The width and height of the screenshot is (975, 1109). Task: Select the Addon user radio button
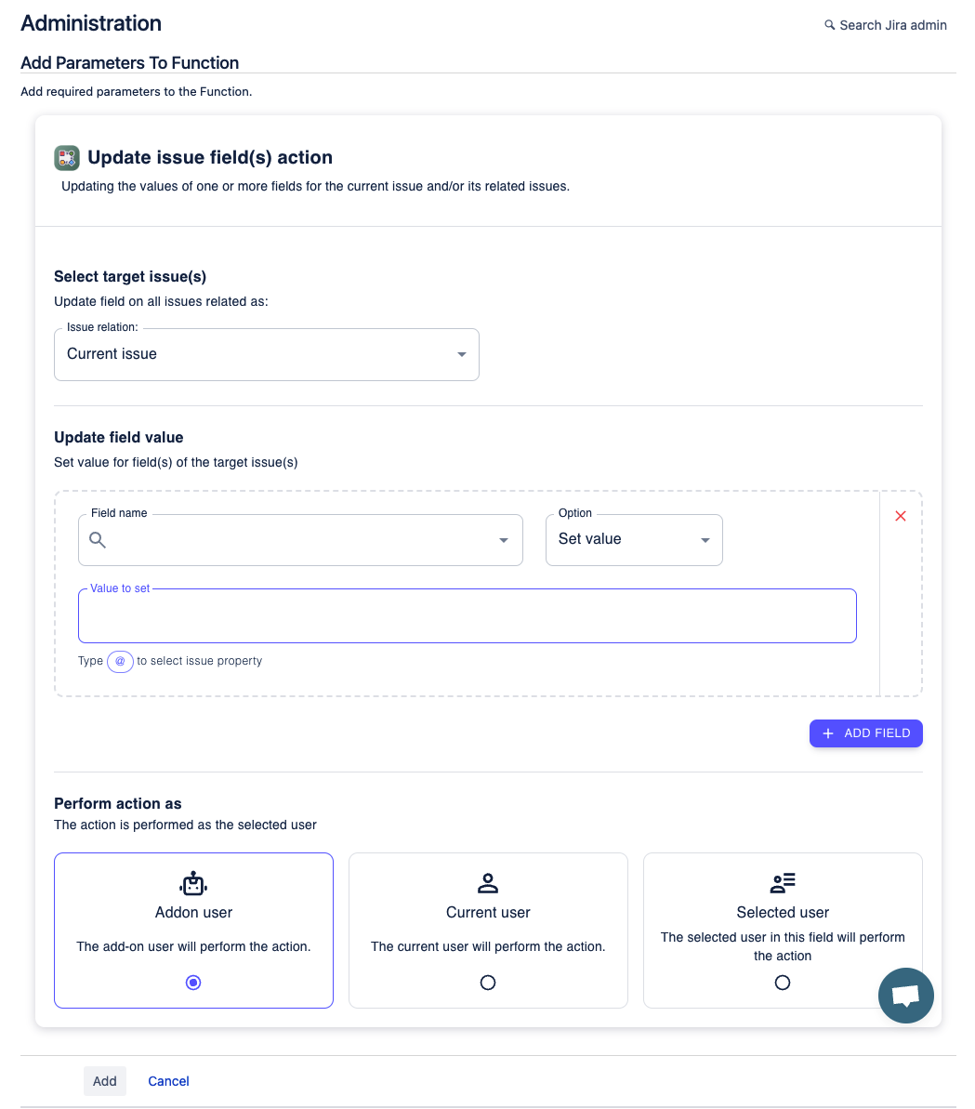(x=192, y=983)
